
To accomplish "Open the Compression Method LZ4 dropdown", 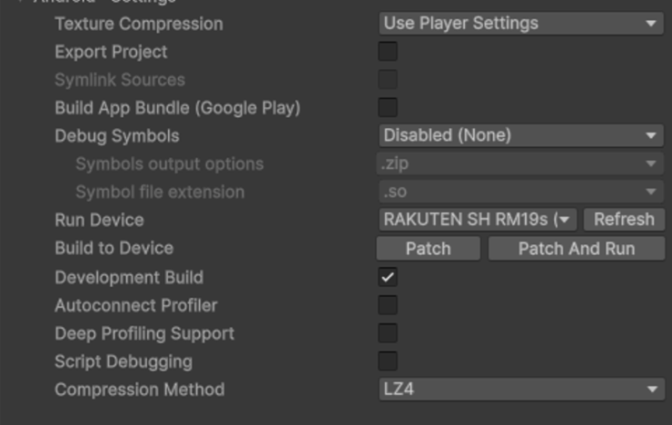I will coord(520,390).
